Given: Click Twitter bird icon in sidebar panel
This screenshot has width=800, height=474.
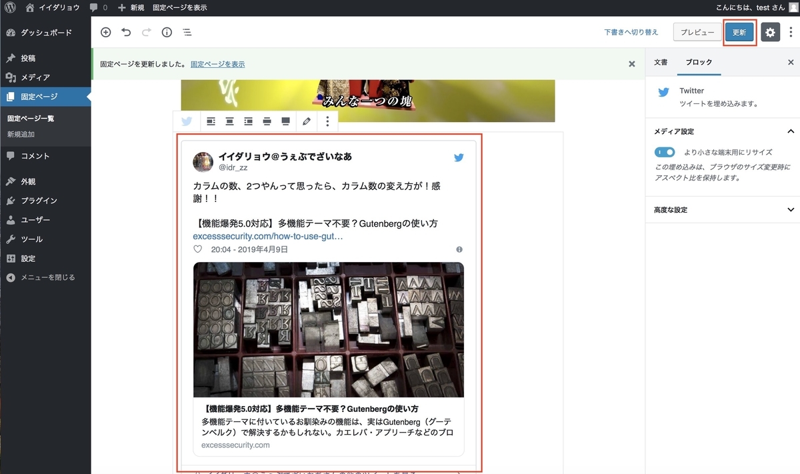Looking at the screenshot, I should pos(663,93).
